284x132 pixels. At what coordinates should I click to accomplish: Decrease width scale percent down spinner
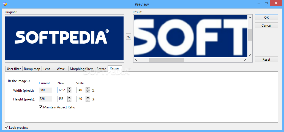[x=88, y=92]
